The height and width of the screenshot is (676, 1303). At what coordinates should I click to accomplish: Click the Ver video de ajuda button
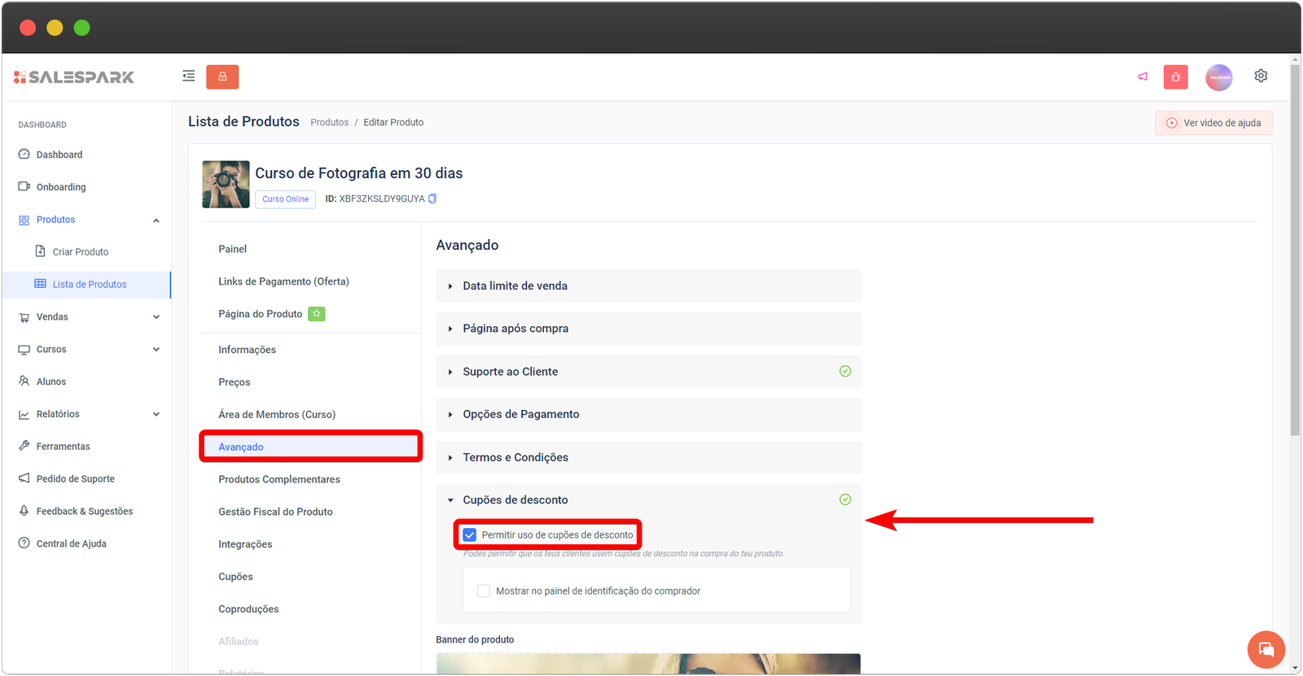pos(1213,123)
